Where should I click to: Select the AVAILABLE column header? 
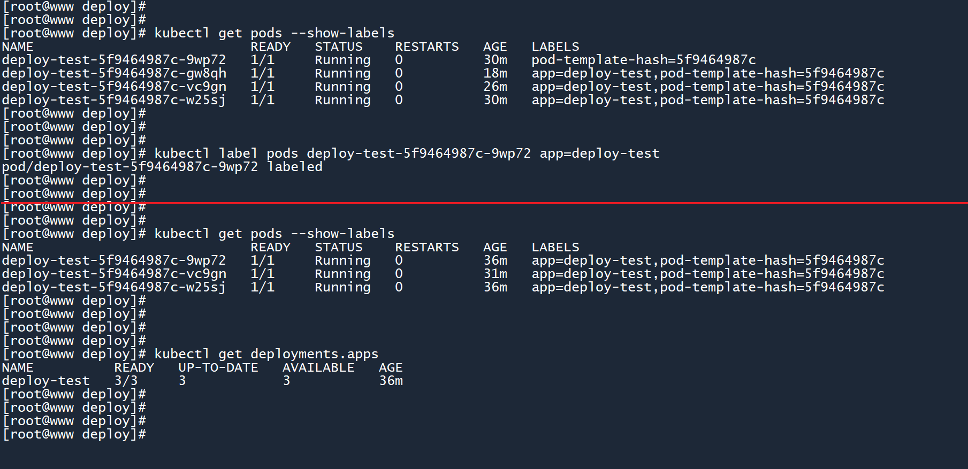[x=318, y=367]
